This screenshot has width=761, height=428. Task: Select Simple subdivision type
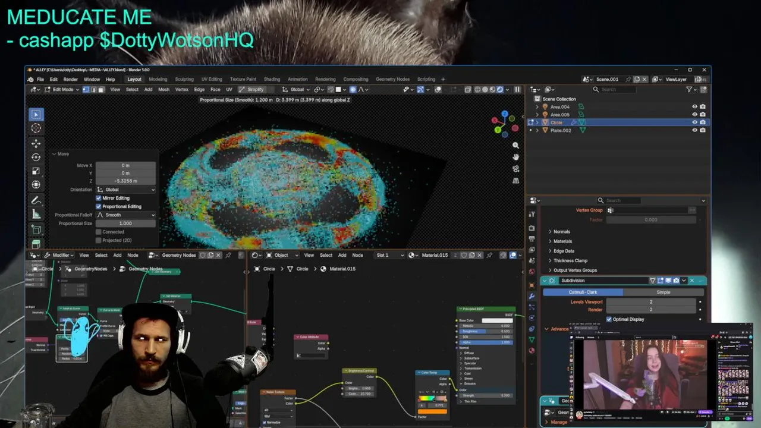pyautogui.click(x=663, y=292)
